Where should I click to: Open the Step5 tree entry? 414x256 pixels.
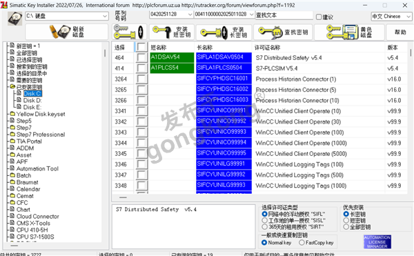[x=23, y=121]
